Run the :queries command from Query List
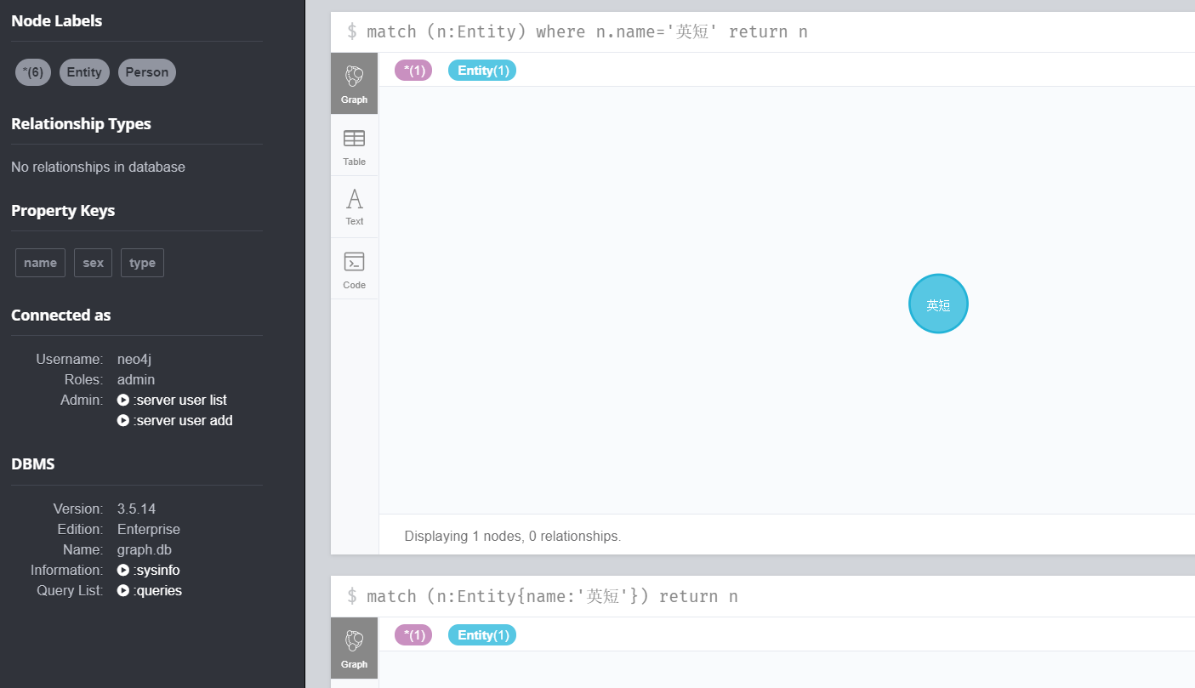The height and width of the screenshot is (688, 1195). (156, 590)
